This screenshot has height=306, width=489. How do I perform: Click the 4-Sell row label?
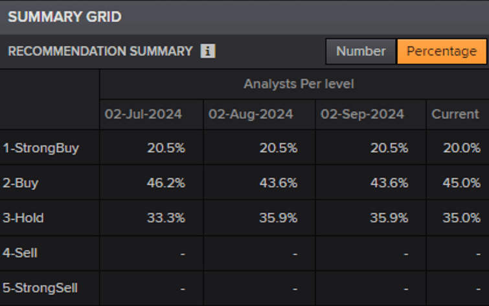click(20, 252)
